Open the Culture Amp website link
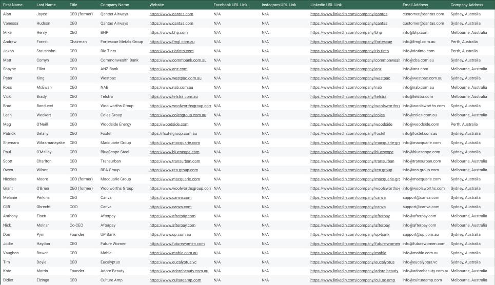This screenshot has height=285, width=495. (175, 280)
